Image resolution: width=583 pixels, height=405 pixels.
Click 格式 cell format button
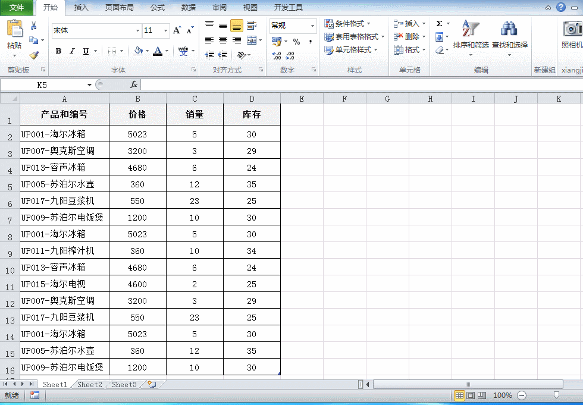(x=409, y=50)
